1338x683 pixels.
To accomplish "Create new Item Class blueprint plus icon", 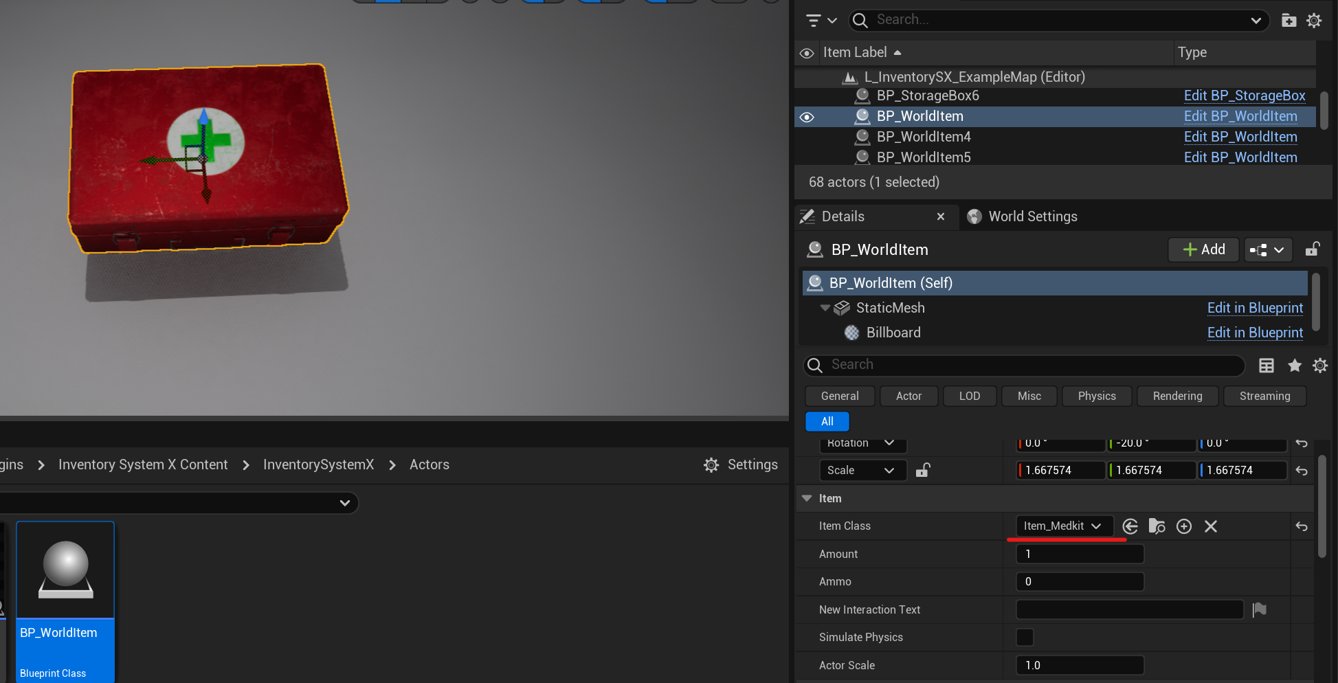I will 1184,526.
